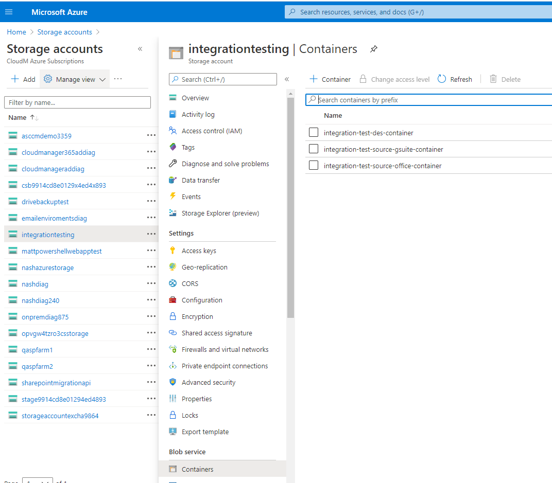Go to Storage accounts breadcrumb
Viewport: 552px width, 483px height.
pyautogui.click(x=64, y=32)
